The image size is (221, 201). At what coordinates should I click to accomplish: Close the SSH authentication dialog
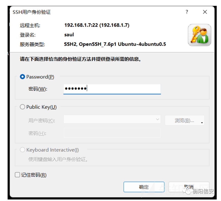[x=205, y=12]
